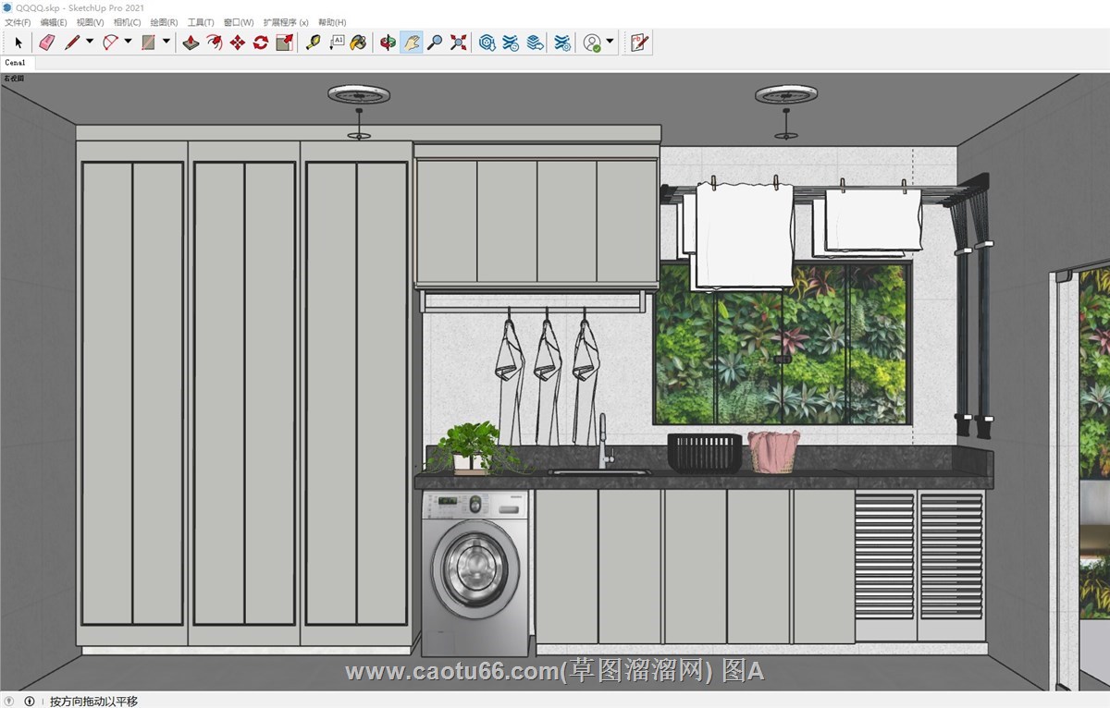Click the Tape Measure tool
Viewport: 1110px width, 708px height.
pos(314,43)
